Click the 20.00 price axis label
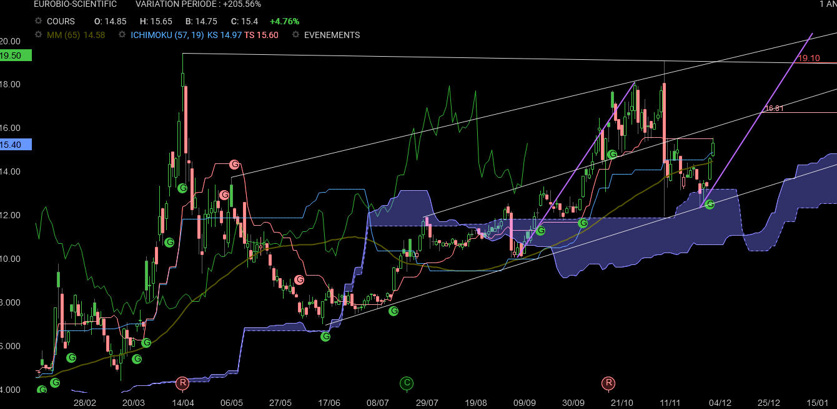The image size is (837, 409). 9,41
